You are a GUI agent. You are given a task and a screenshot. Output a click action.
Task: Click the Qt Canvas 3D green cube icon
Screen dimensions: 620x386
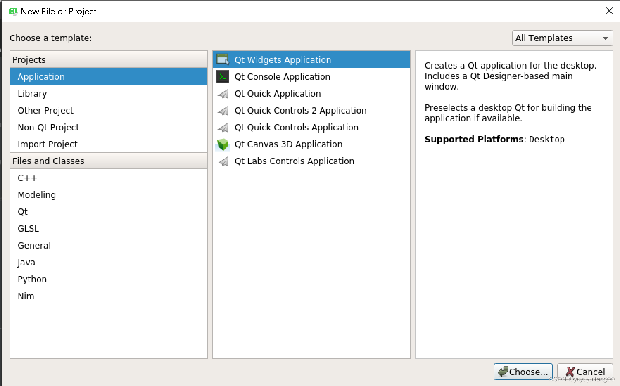click(x=222, y=144)
